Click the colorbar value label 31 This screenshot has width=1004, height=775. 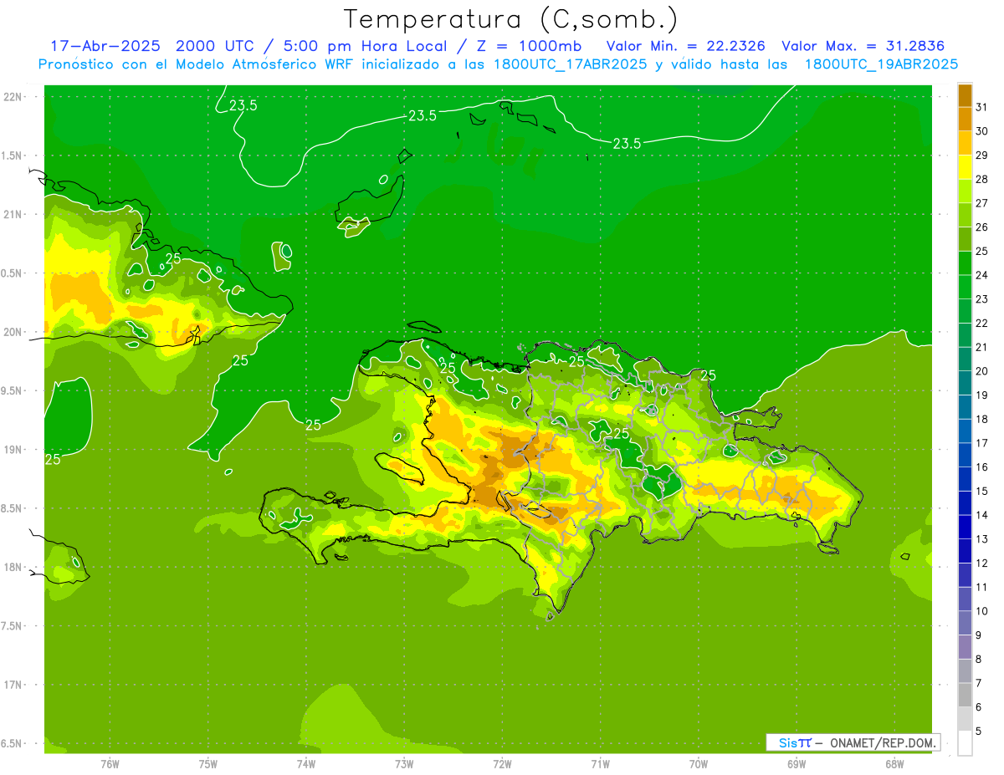981,107
